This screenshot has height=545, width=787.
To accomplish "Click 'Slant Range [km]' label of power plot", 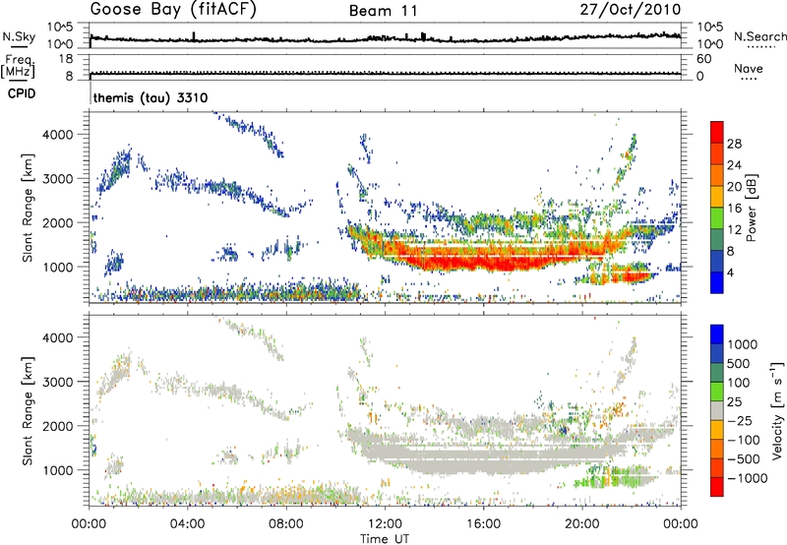I will pos(28,208).
